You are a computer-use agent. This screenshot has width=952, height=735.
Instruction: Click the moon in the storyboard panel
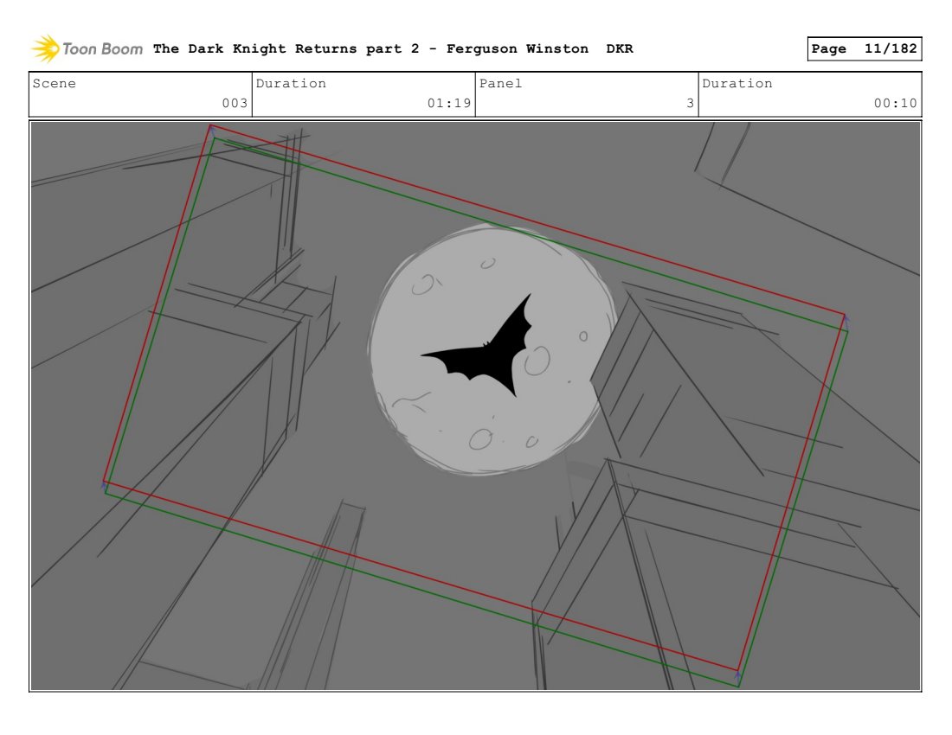point(492,348)
